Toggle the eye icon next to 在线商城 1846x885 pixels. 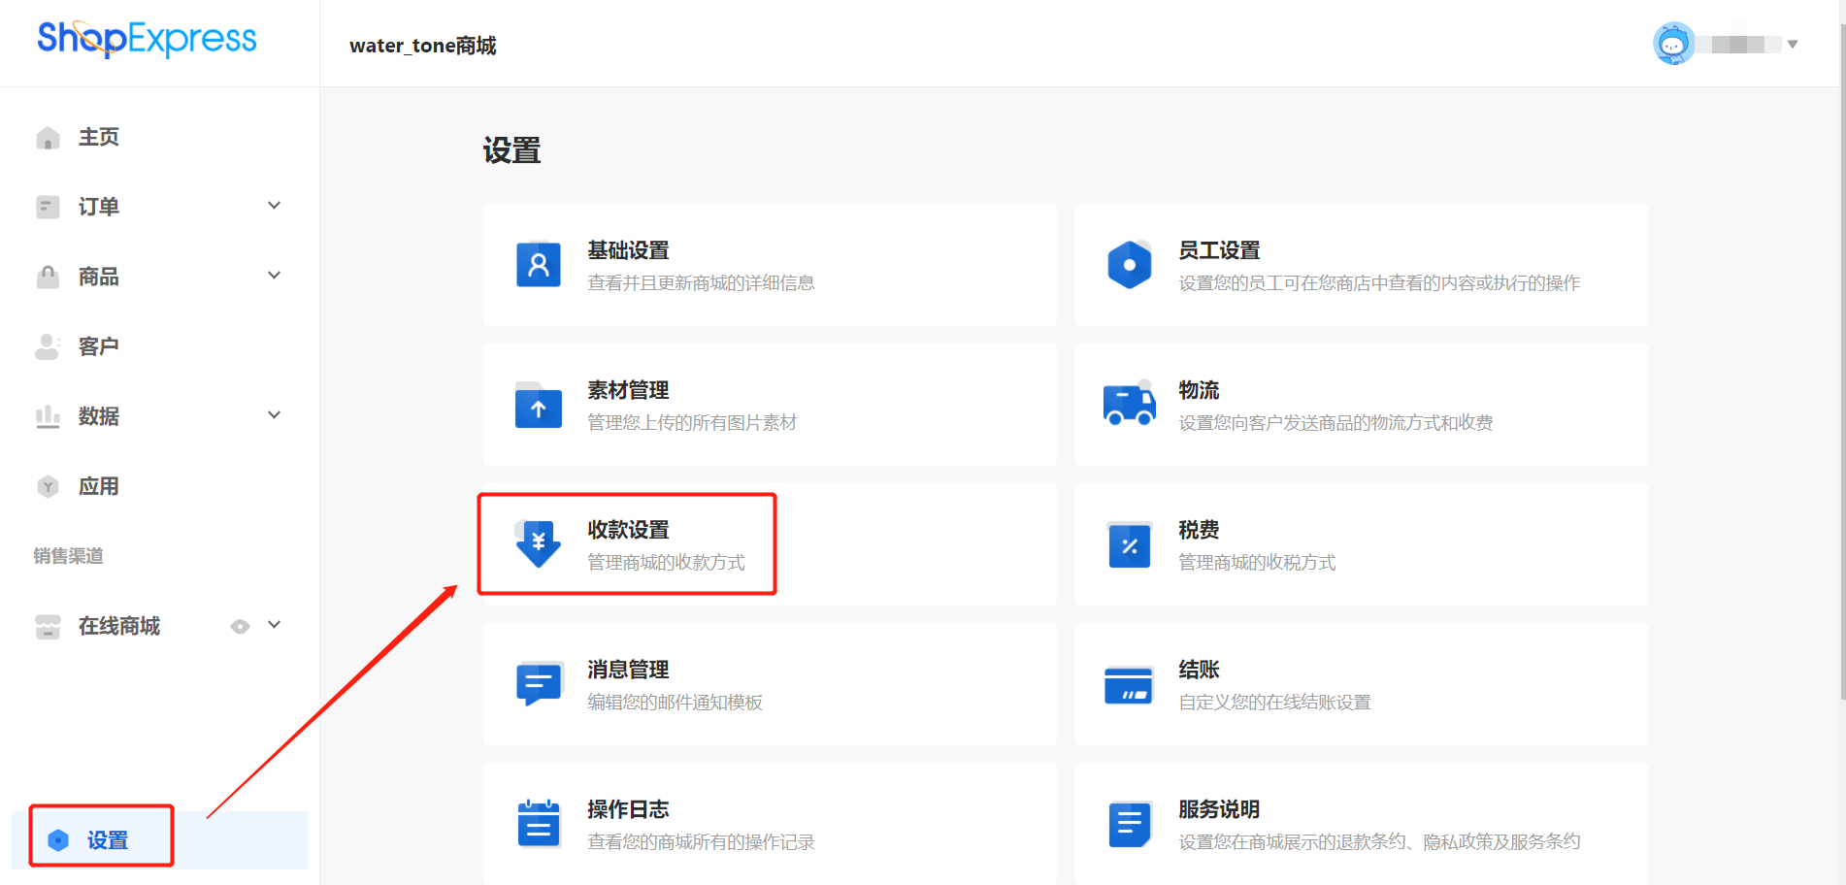[x=240, y=627]
